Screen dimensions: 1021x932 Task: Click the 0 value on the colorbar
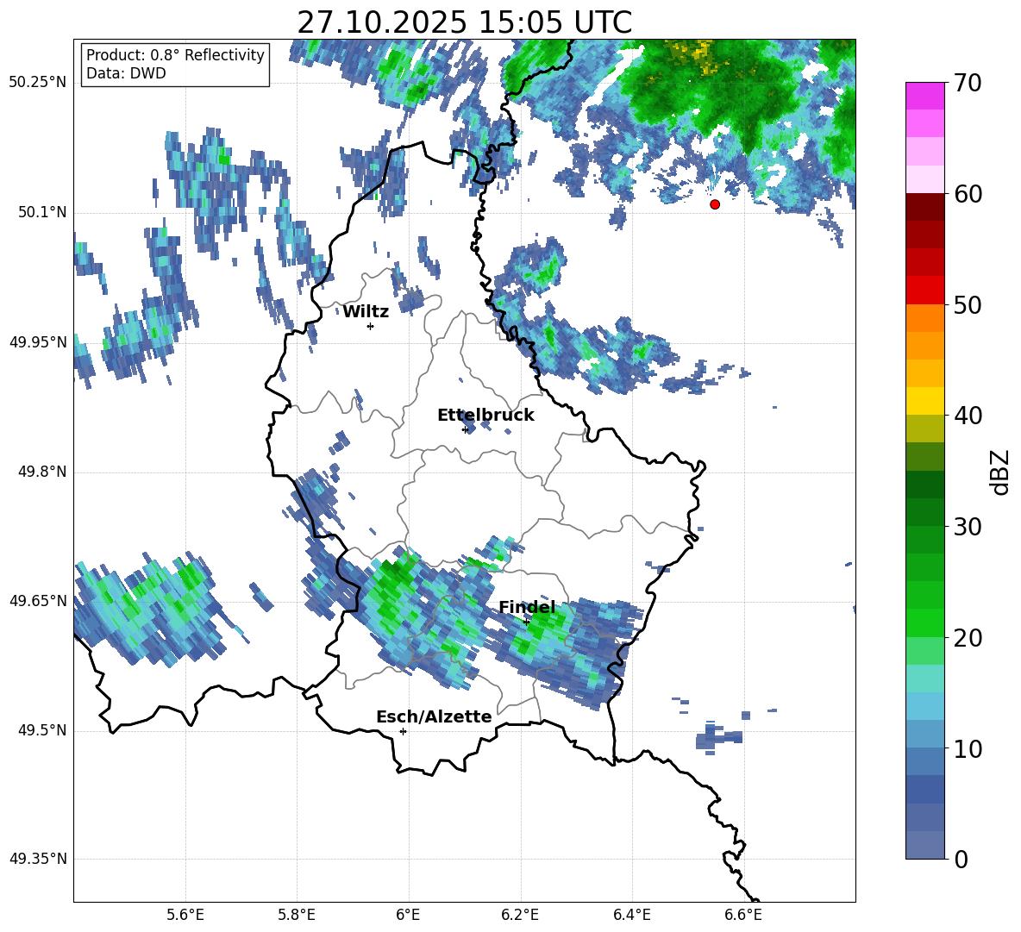click(x=961, y=860)
